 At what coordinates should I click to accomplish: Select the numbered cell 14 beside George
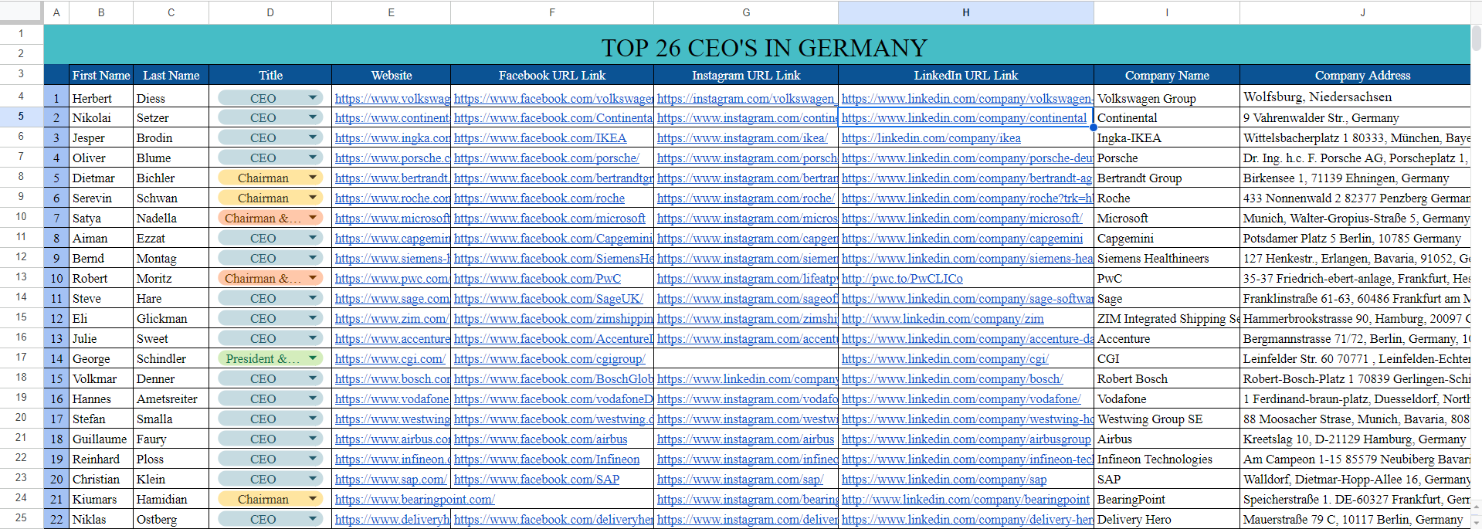tap(56, 358)
